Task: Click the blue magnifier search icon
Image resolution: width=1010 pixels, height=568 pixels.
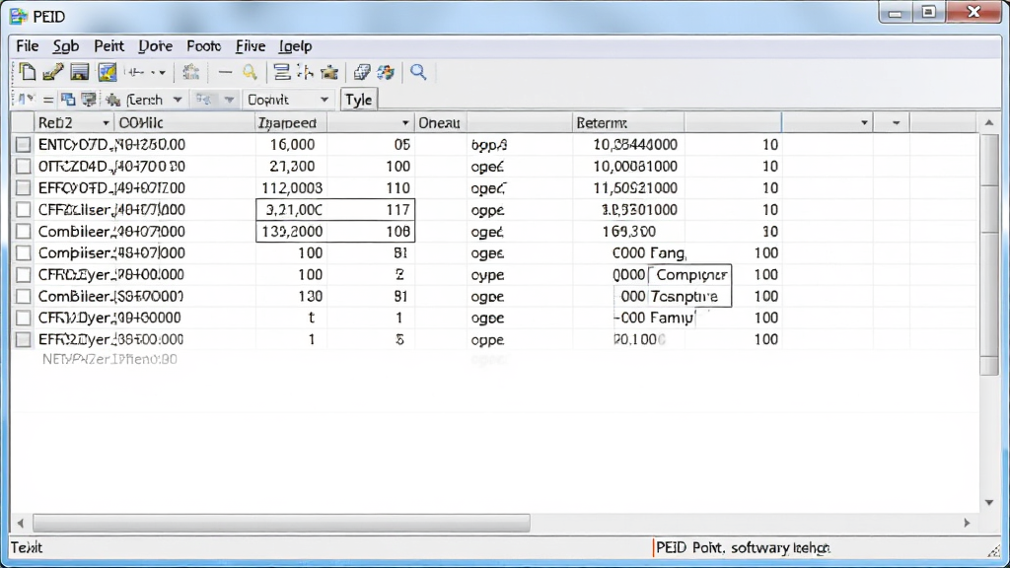Action: click(418, 72)
